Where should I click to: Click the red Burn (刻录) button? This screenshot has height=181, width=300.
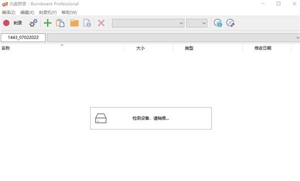pos(12,23)
